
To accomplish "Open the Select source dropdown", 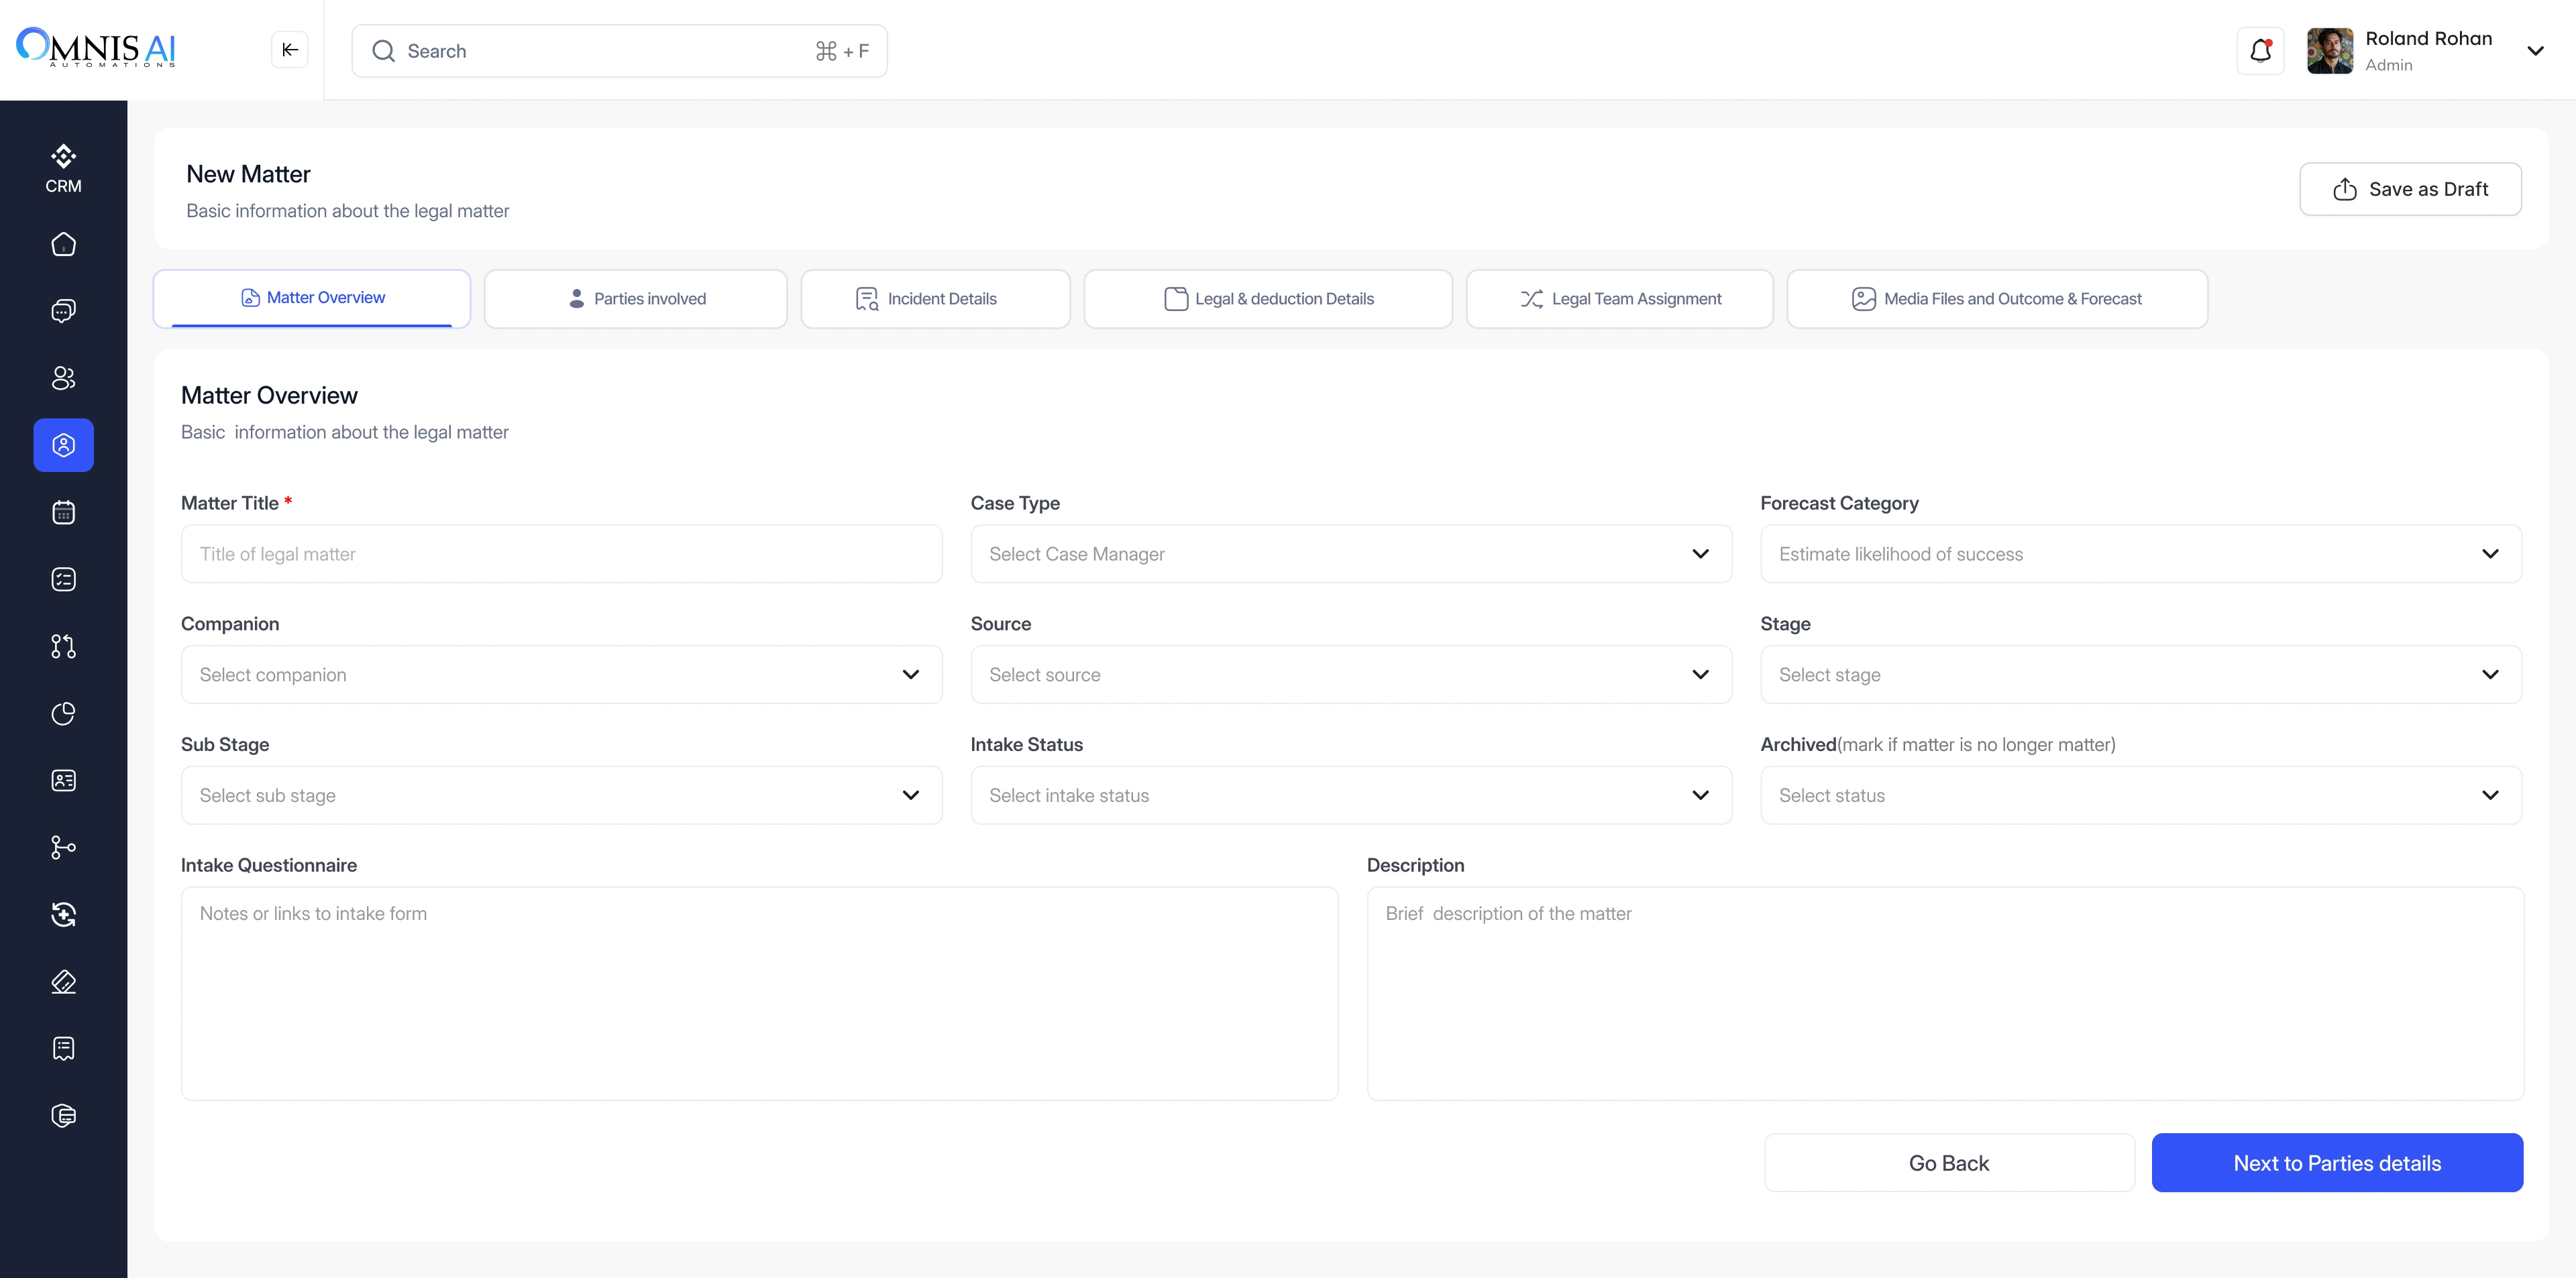I will pos(1351,675).
